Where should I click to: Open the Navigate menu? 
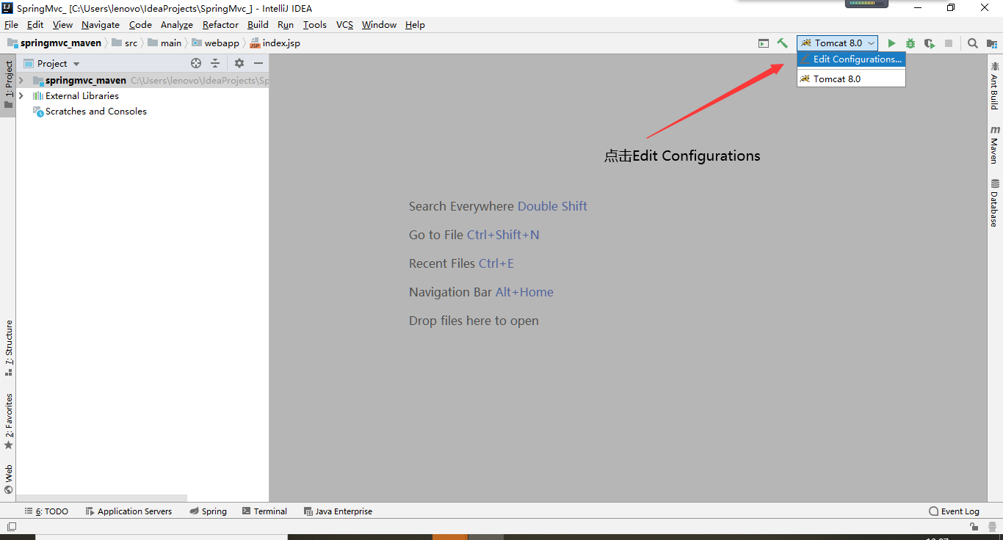(101, 25)
